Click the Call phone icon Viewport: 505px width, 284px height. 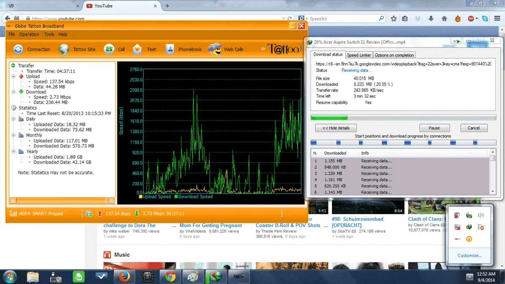(x=109, y=49)
